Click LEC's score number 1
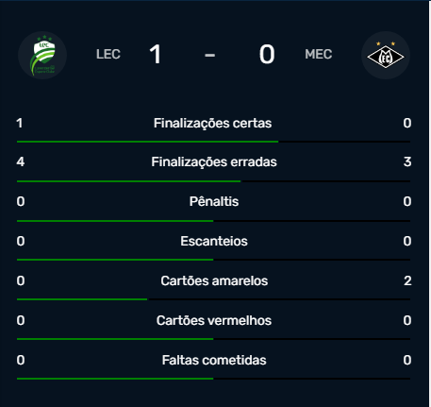 pos(156,54)
